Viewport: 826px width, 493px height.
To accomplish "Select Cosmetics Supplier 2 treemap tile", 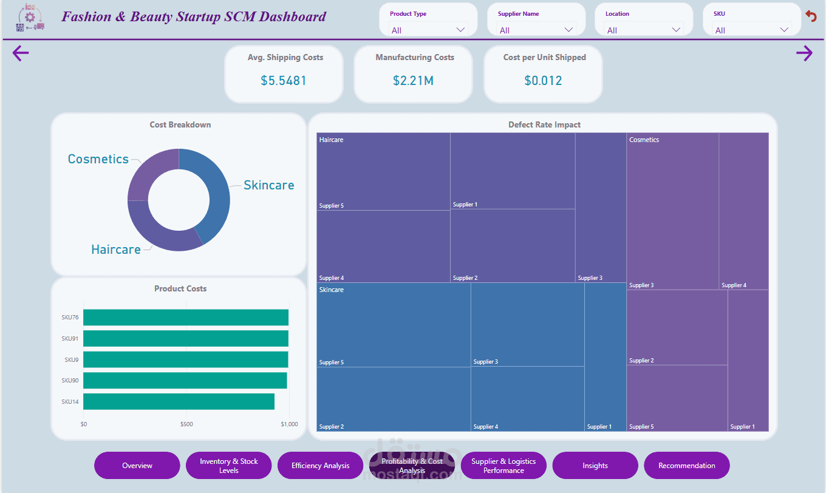I will pos(677,327).
